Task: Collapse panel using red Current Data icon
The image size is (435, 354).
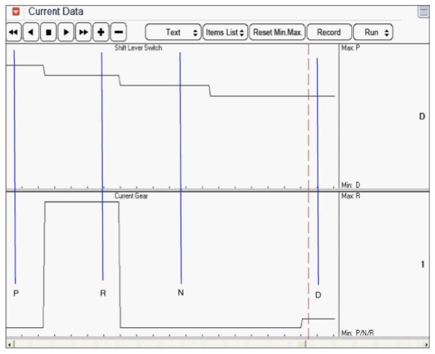Action: coord(16,11)
